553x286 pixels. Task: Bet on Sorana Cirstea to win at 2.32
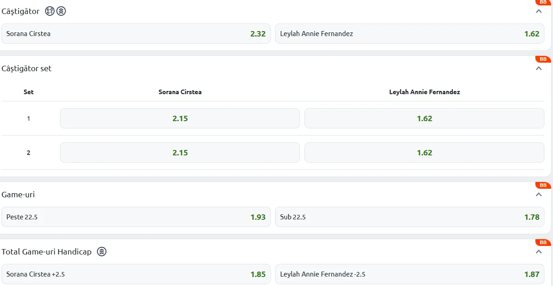[x=136, y=34]
